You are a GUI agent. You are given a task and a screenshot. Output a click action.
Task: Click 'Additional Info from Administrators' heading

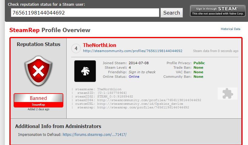click(x=58, y=126)
